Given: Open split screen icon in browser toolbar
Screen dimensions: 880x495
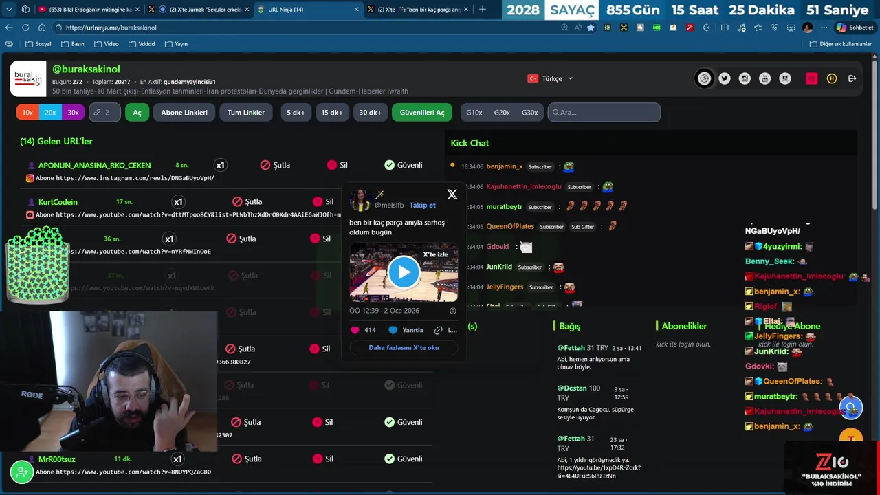Looking at the screenshot, I should click(x=725, y=27).
